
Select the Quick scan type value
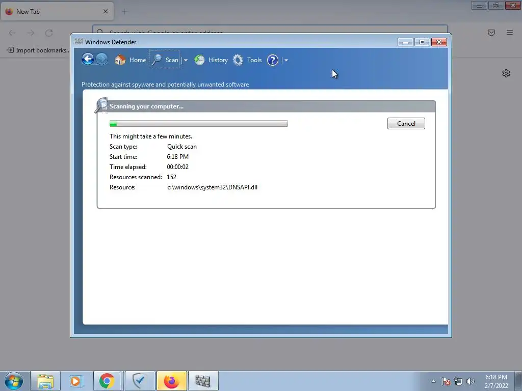click(x=182, y=147)
